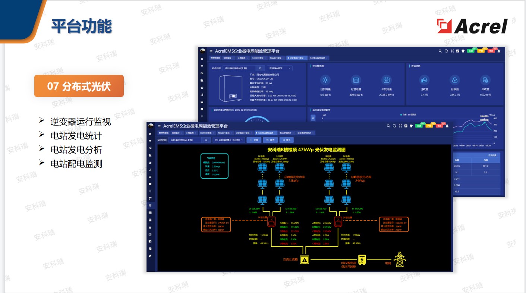Viewport: 526px width, 293px height.
Task: Click the 全屏 button above the diagram
Action: tap(254, 140)
